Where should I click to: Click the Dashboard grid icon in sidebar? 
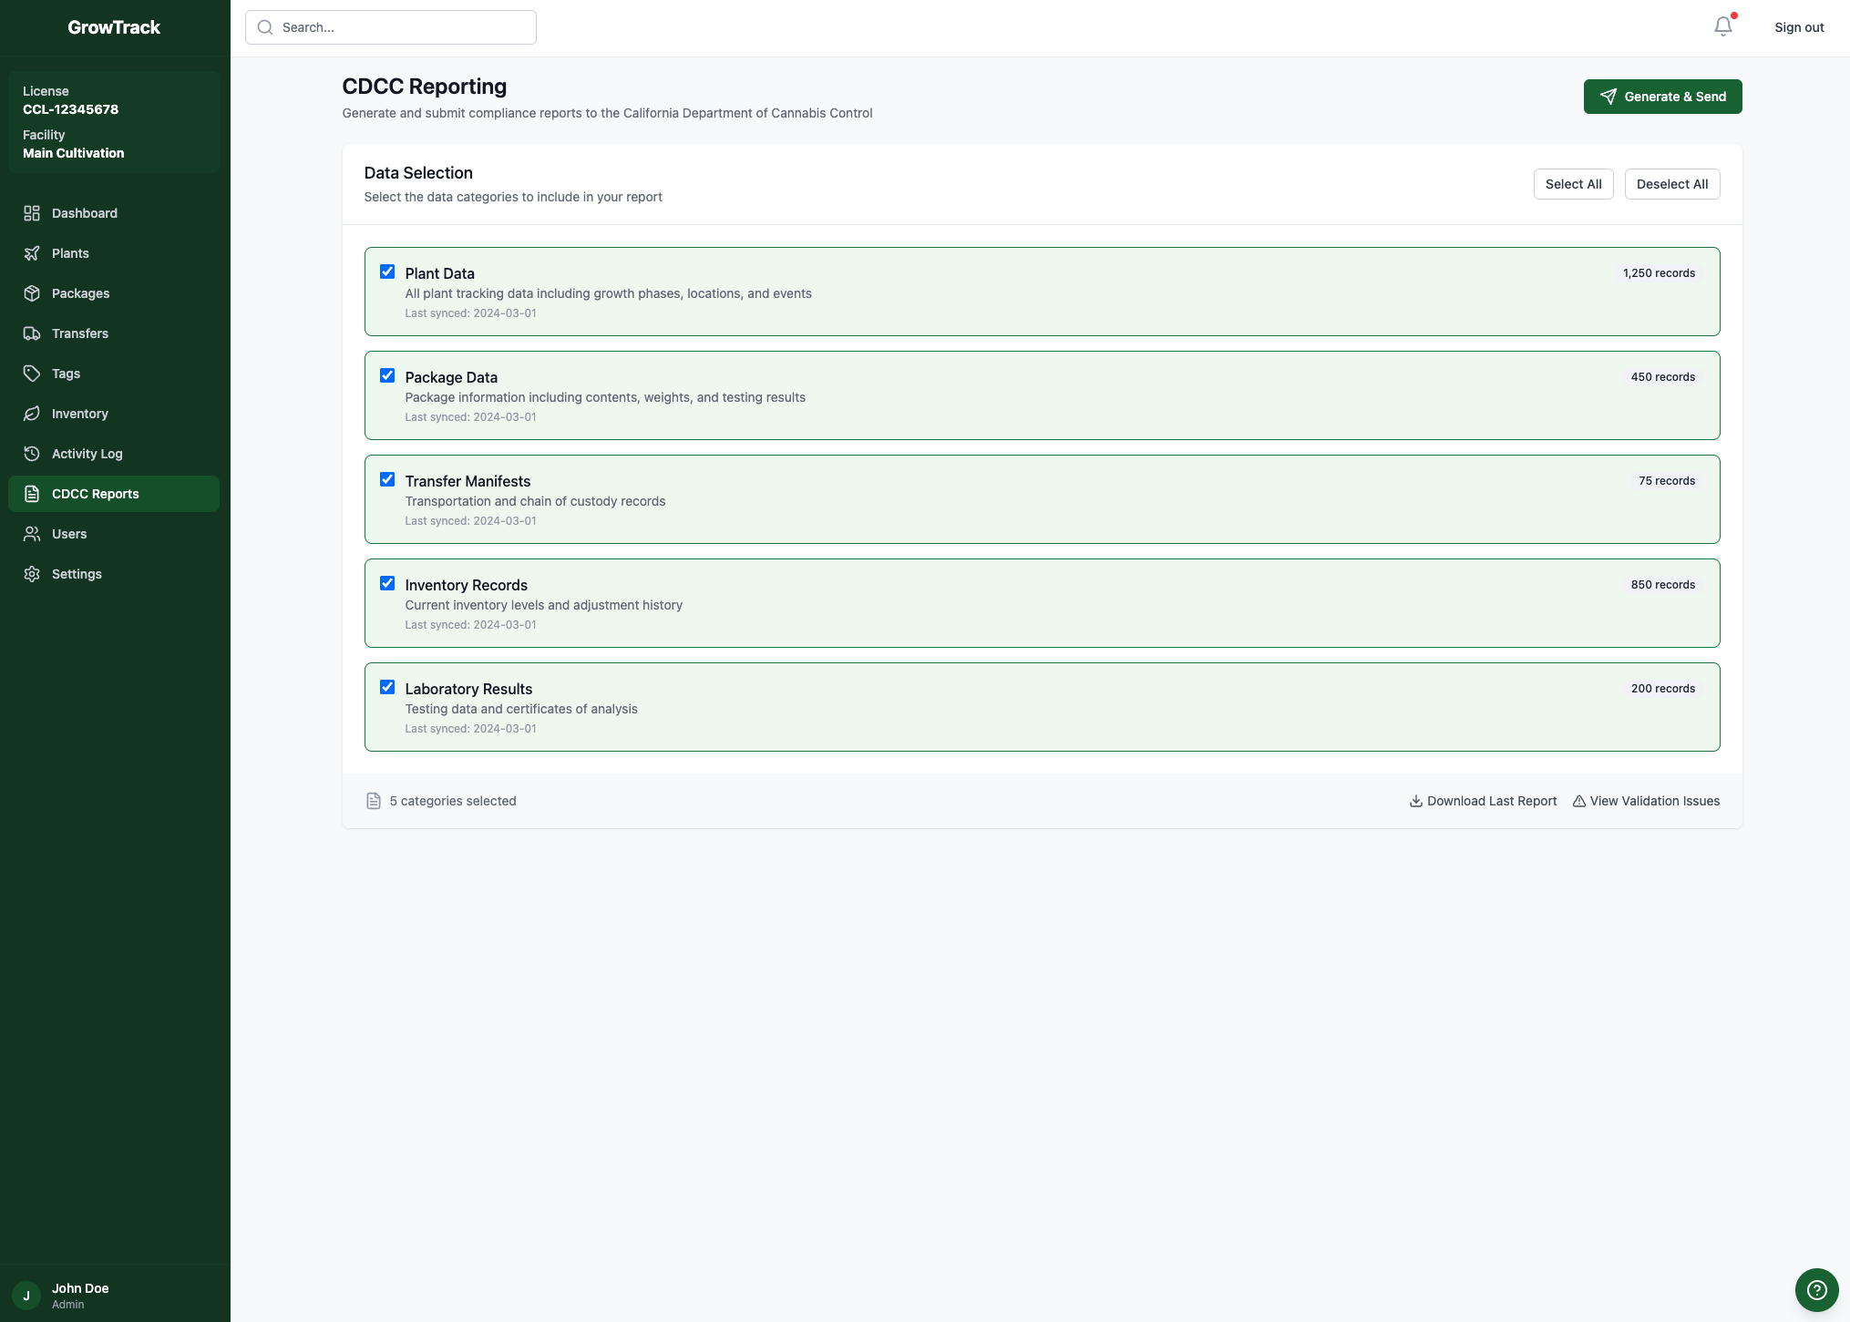[32, 213]
